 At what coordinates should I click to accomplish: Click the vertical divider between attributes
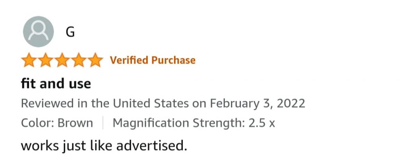[103, 123]
